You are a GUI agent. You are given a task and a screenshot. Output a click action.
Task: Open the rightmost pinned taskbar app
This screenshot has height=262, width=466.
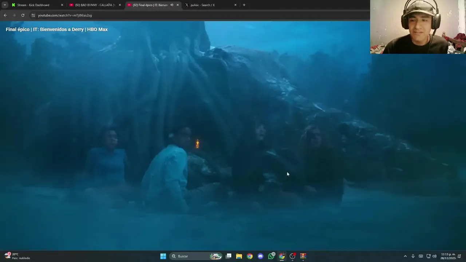click(x=303, y=256)
